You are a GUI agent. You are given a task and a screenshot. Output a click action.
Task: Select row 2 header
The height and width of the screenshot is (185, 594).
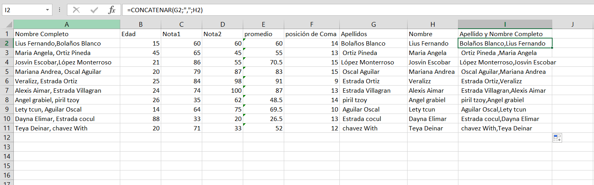pyautogui.click(x=7, y=43)
